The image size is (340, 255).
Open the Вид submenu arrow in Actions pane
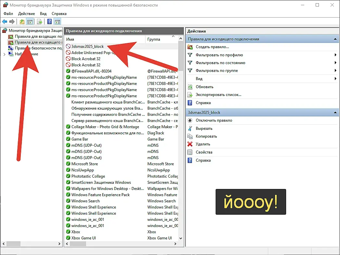(335, 79)
